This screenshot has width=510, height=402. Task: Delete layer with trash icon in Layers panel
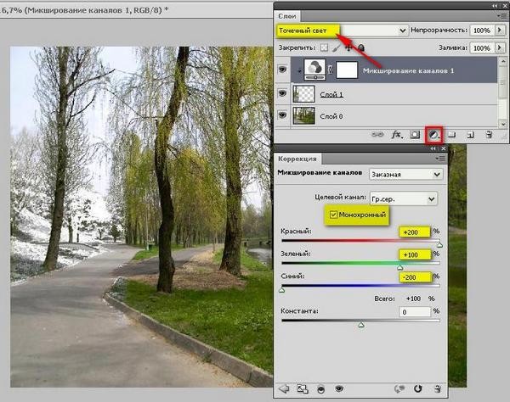point(489,135)
